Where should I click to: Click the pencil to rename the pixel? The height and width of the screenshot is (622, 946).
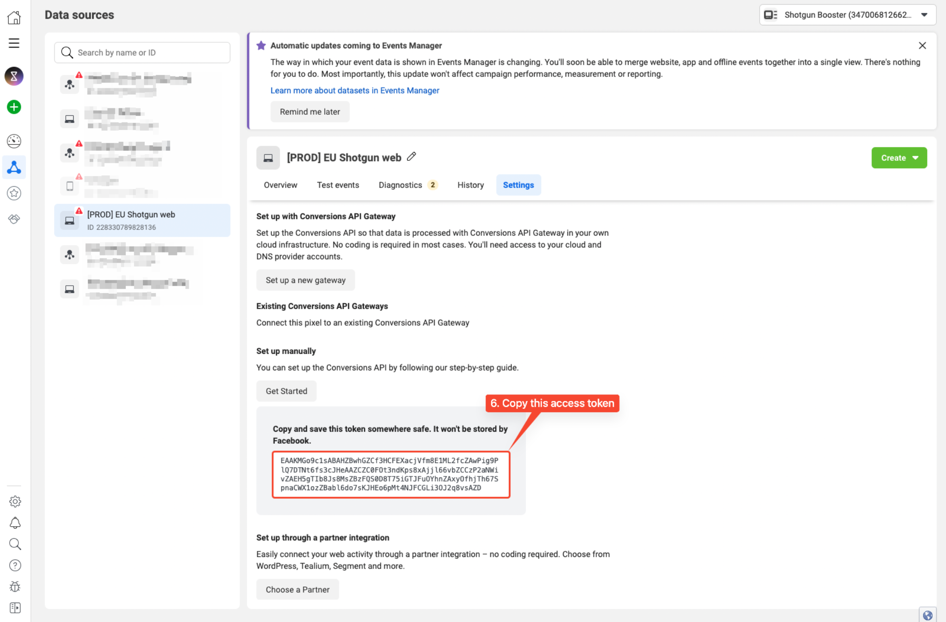pos(411,157)
